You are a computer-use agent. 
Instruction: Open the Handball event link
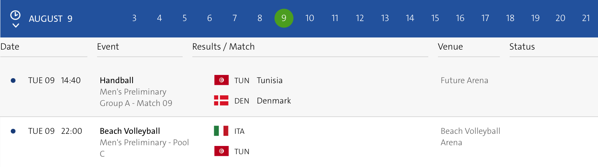(x=117, y=80)
